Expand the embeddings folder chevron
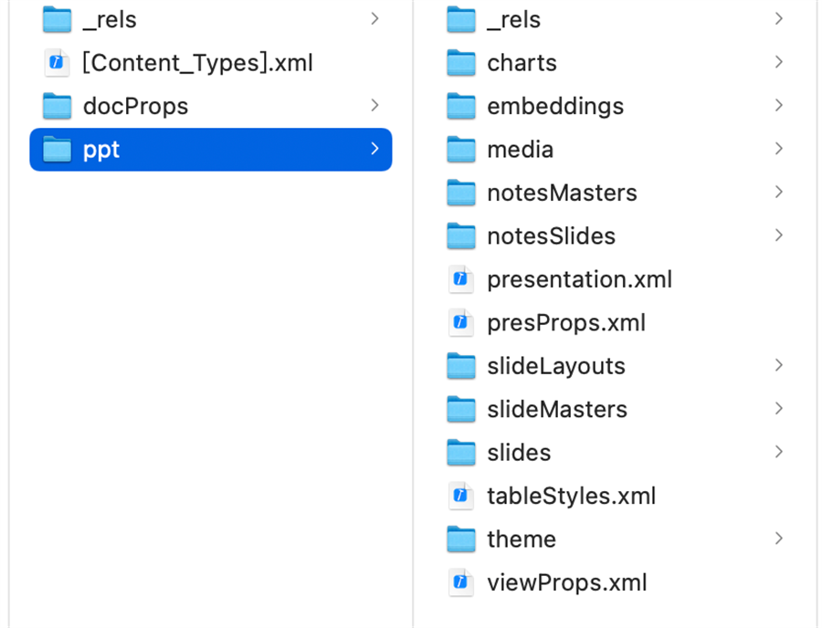Image resolution: width=822 pixels, height=628 pixels. [x=779, y=106]
